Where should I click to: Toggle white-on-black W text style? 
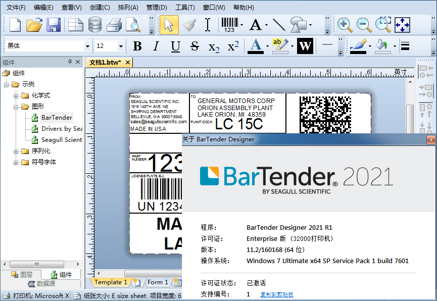coord(305,46)
